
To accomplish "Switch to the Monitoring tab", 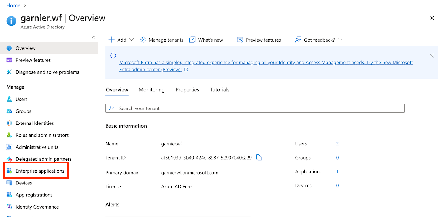I will tap(152, 90).
